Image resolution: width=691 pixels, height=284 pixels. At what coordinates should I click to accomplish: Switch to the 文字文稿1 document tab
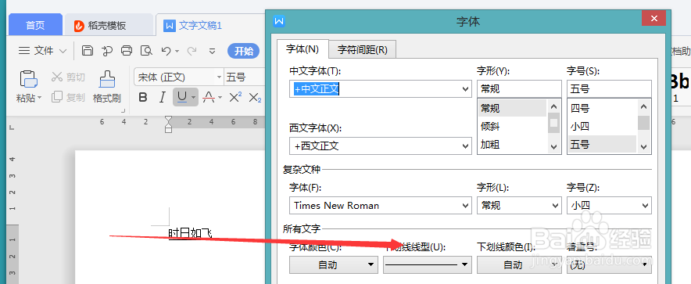201,26
